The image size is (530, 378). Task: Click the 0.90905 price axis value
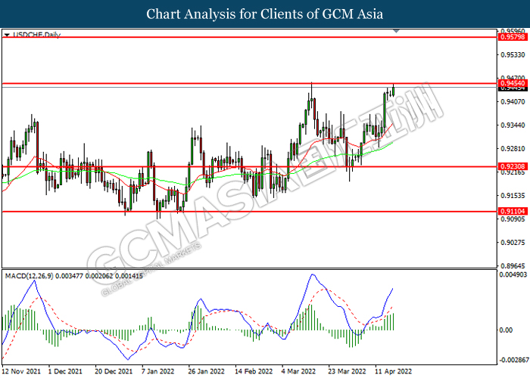click(x=513, y=219)
